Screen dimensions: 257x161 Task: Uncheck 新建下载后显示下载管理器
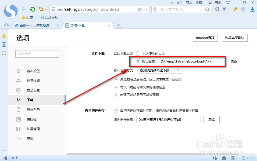[116, 94]
